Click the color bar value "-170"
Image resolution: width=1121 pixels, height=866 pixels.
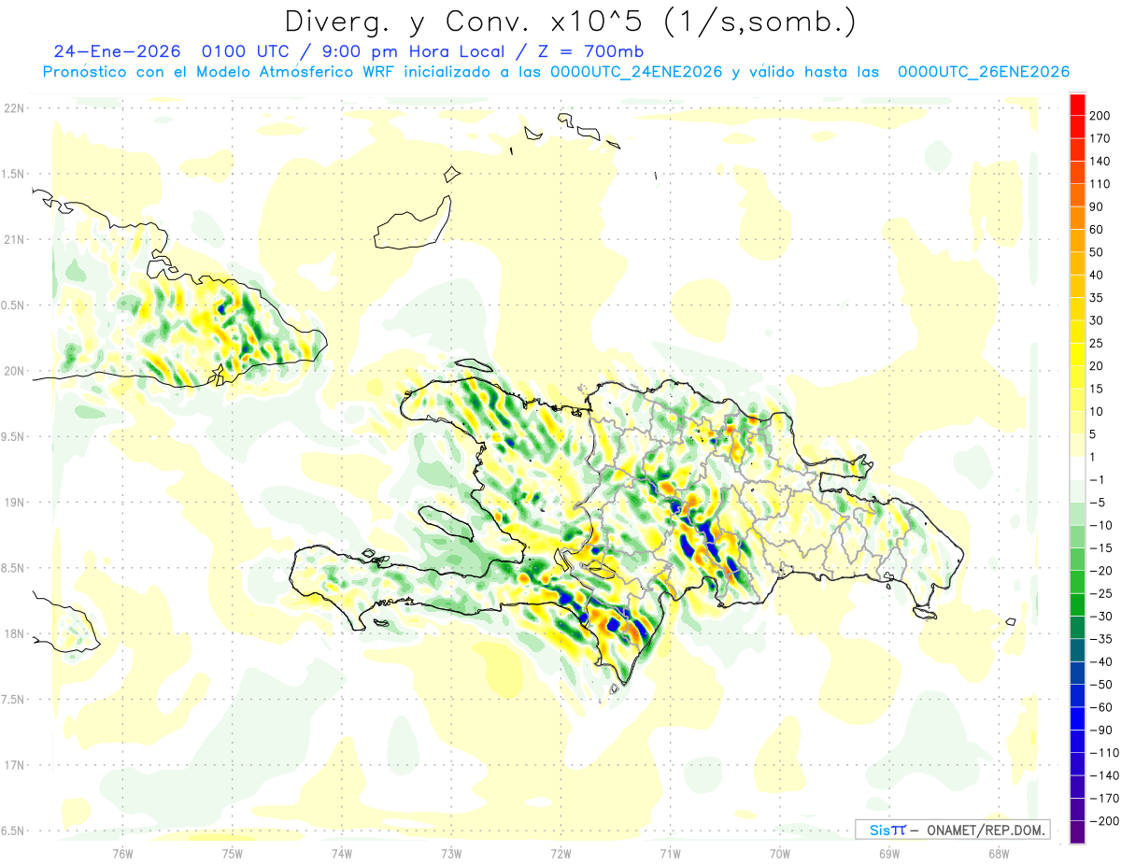pos(1104,799)
